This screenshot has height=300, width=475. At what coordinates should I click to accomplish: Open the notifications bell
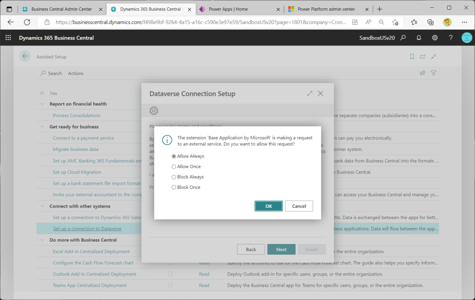(x=419, y=37)
